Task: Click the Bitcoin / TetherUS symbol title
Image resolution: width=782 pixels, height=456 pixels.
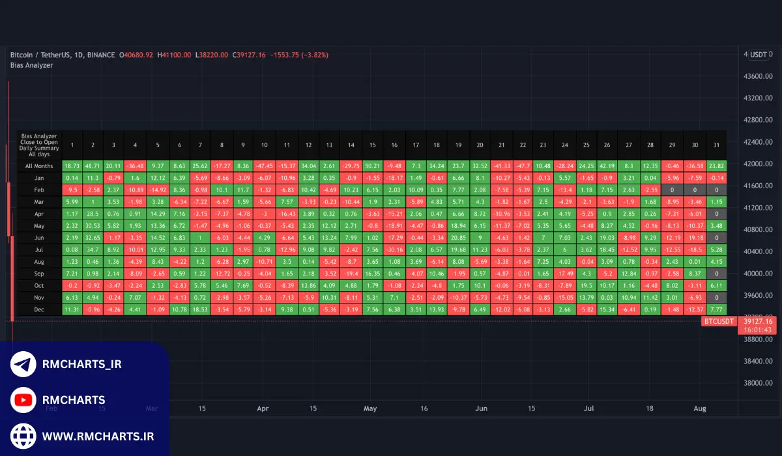Action: pos(63,55)
